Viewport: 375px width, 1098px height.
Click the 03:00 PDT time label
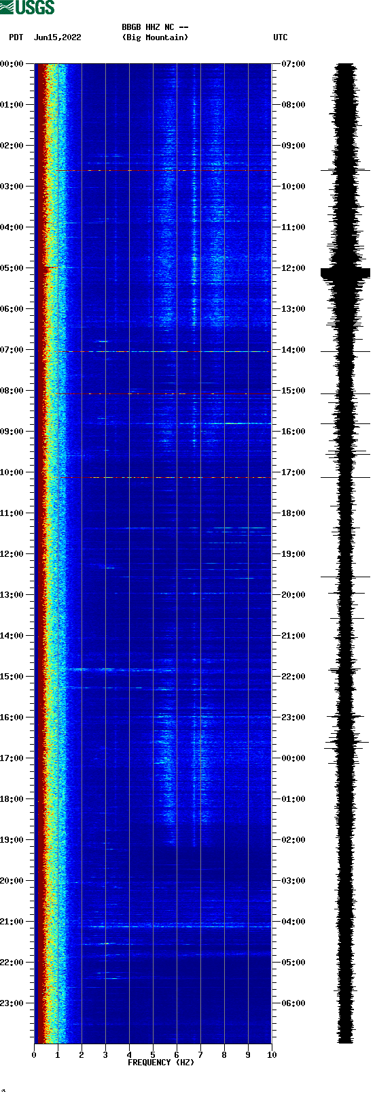coord(12,187)
